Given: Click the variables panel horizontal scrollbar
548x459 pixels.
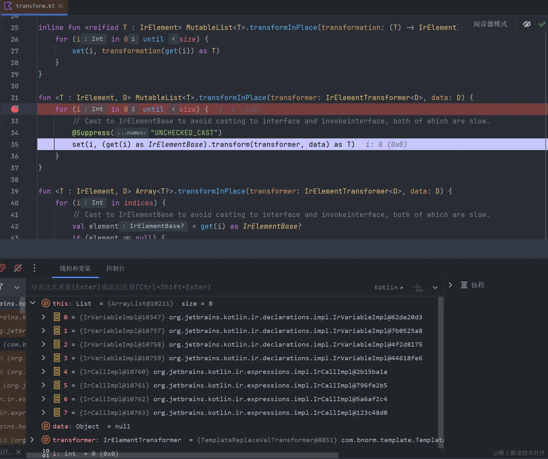Looking at the screenshot, I should coord(183,455).
